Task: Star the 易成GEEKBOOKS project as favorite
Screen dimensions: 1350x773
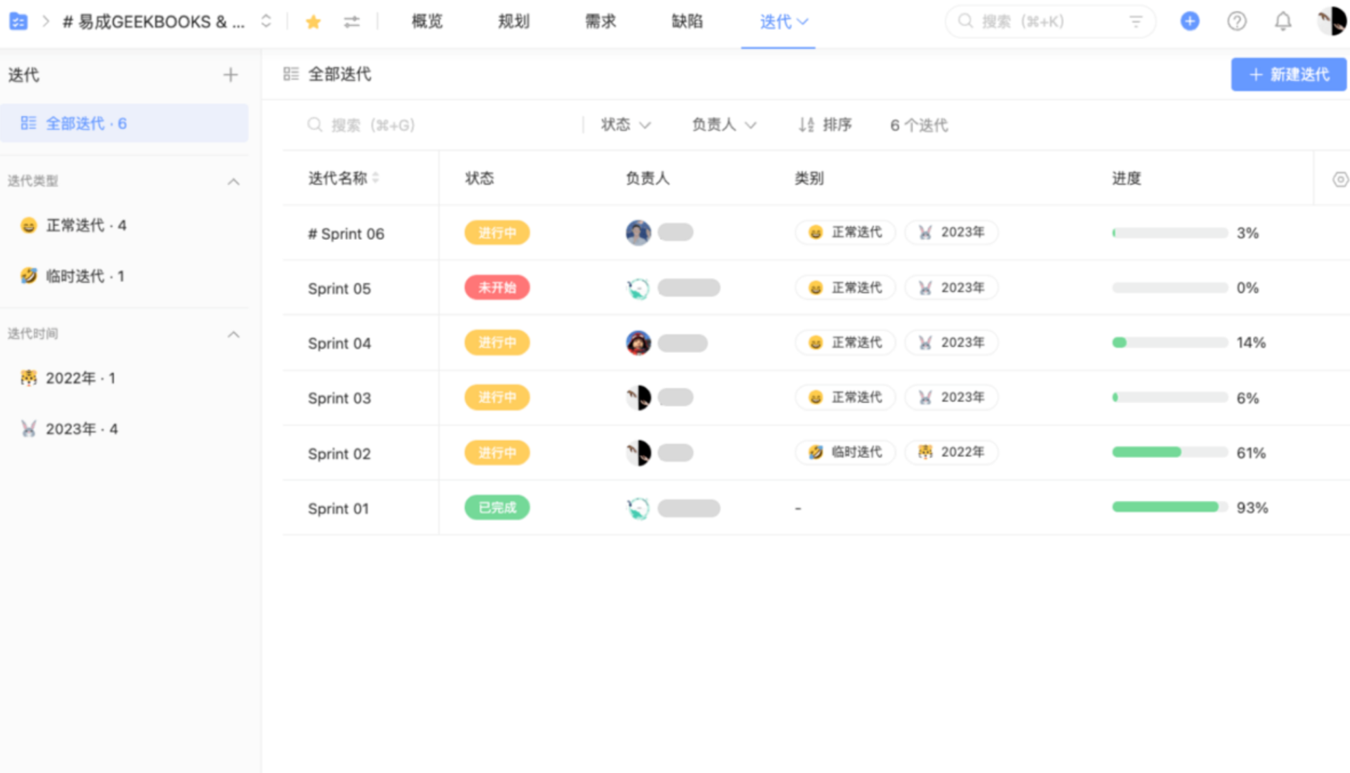Action: (313, 21)
